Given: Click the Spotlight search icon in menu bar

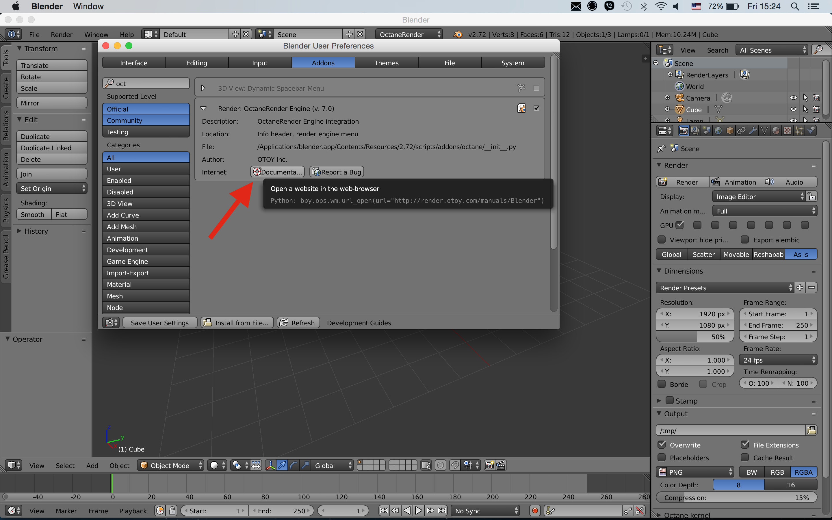Looking at the screenshot, I should (x=795, y=6).
